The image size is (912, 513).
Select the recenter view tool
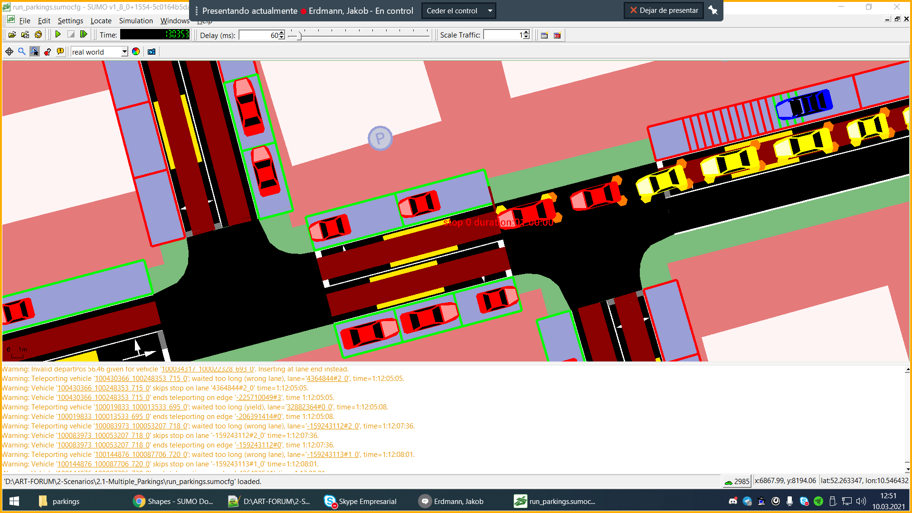tap(9, 52)
